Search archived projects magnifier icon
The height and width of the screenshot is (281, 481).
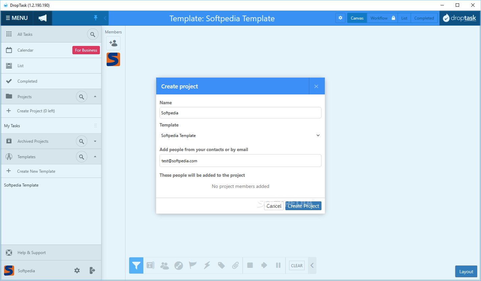81,141
